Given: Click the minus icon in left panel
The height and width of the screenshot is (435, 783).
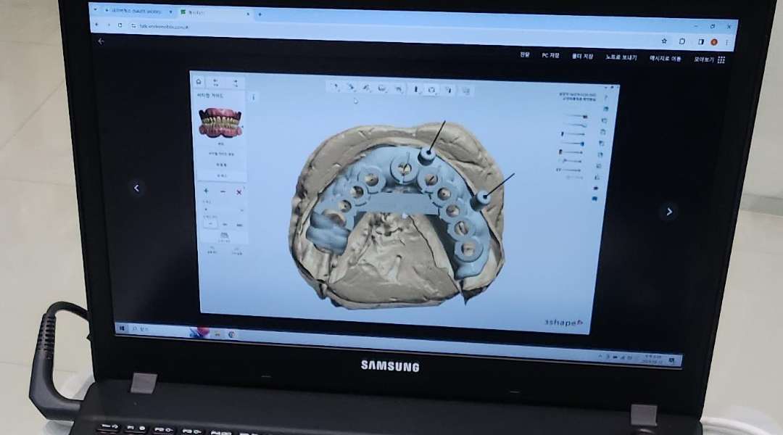Looking at the screenshot, I should (x=223, y=192).
